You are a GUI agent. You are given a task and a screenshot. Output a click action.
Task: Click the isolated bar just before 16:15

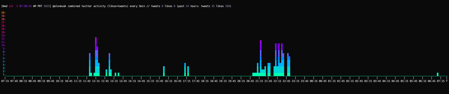tap(164, 71)
